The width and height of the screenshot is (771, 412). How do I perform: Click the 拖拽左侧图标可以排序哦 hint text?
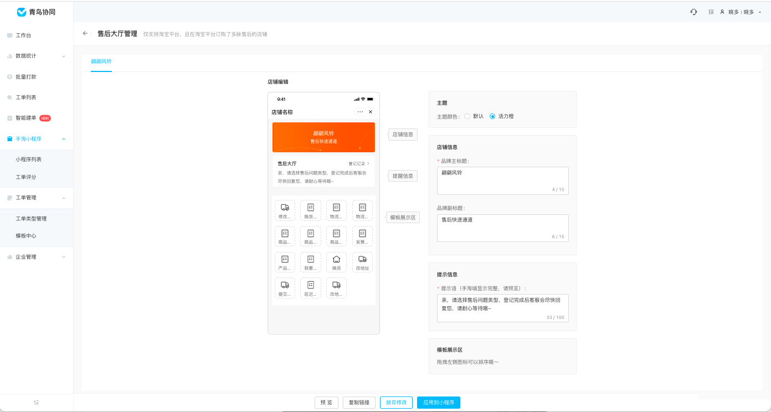point(468,362)
